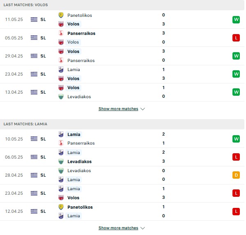Open the Panserraikos team link on 29.04.25
The image size is (246, 235).
[81, 60]
